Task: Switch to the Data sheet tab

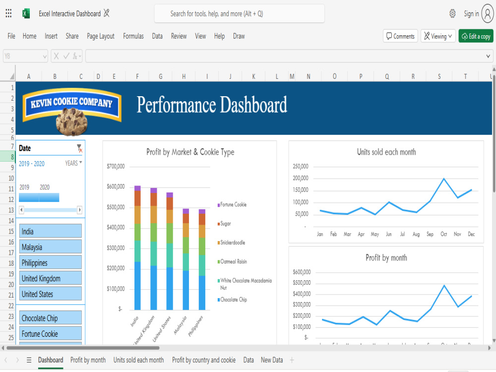Action: click(248, 360)
